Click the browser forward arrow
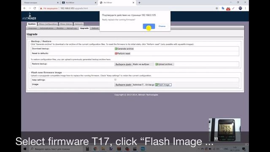270x152 pixels. coord(30,8)
